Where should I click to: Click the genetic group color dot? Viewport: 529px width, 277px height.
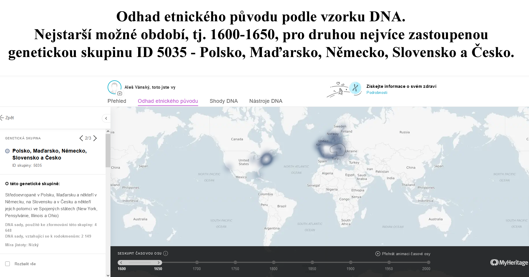tap(7, 151)
